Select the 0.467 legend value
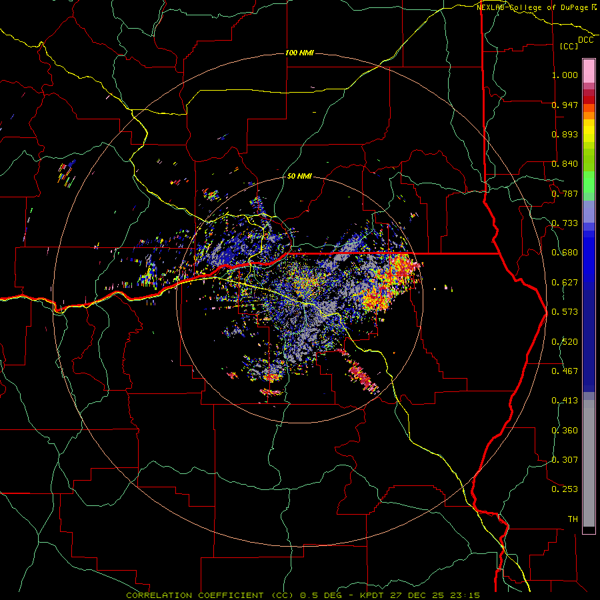 (x=565, y=371)
